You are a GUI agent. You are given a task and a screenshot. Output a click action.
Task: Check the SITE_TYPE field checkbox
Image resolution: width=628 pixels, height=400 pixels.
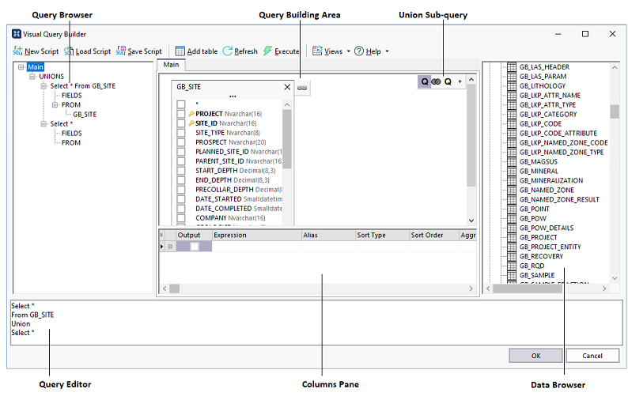pyautogui.click(x=181, y=133)
